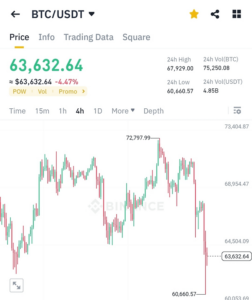Open the Square tab
The image size is (252, 300).
click(x=136, y=37)
